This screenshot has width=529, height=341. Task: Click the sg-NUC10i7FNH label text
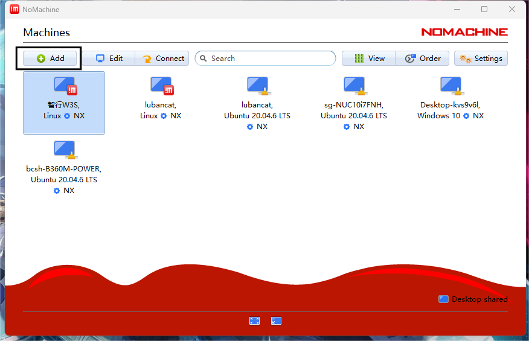[x=354, y=105]
